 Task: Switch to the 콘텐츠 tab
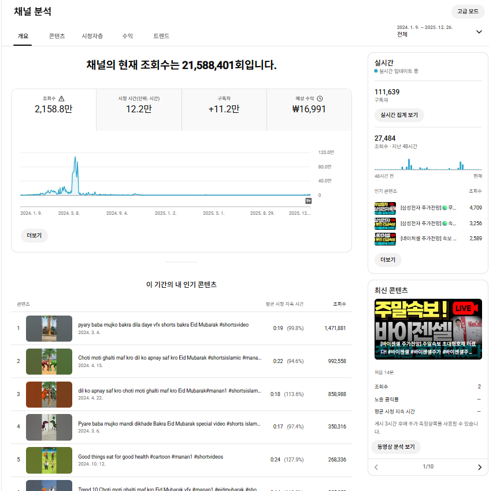57,36
